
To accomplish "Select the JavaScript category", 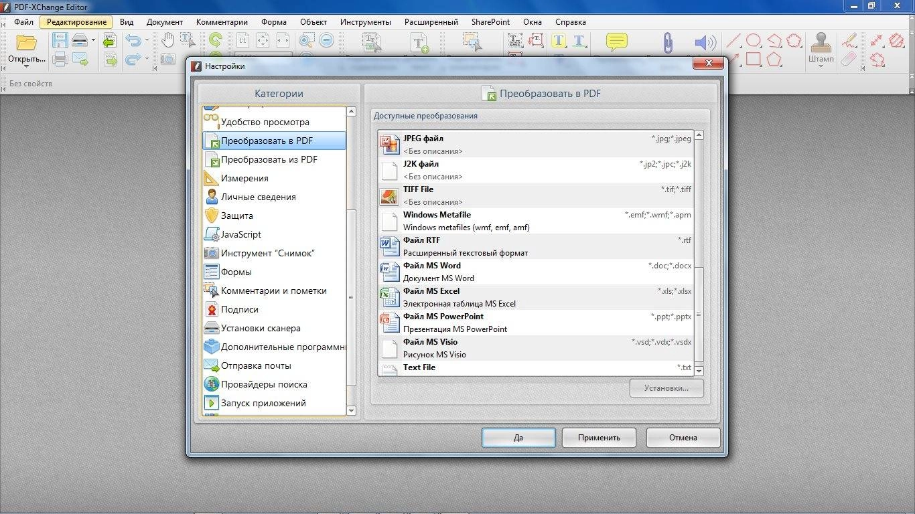I will [275, 234].
